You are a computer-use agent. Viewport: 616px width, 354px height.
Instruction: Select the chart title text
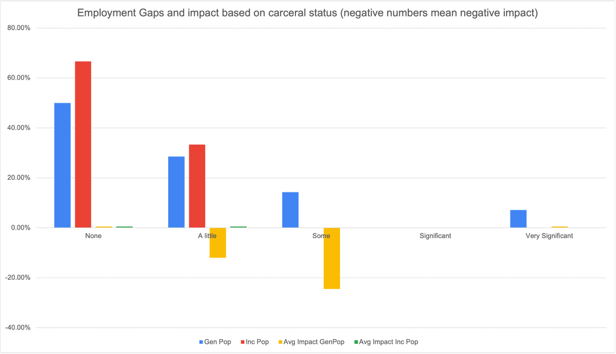pos(307,13)
